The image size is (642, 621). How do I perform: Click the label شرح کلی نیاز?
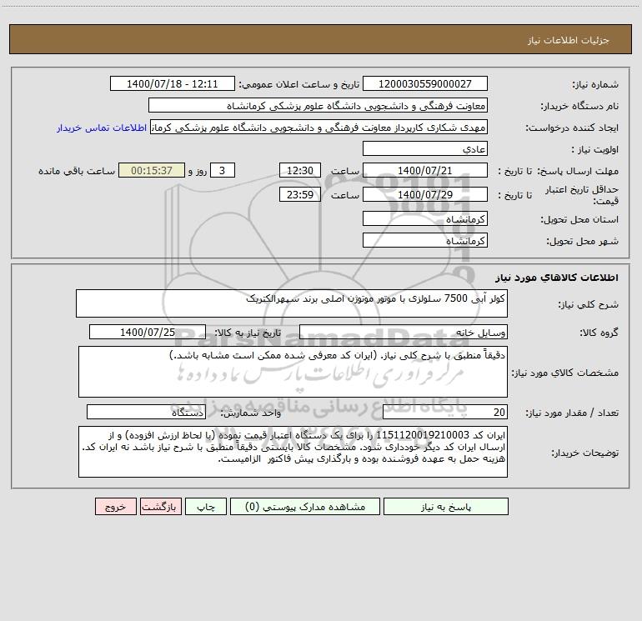(589, 304)
